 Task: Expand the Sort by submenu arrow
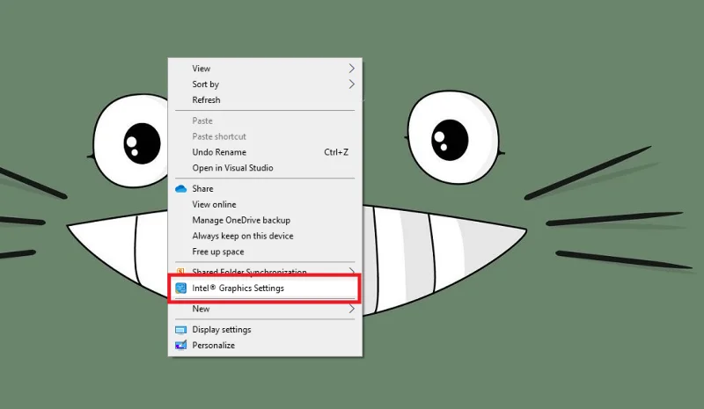point(351,84)
